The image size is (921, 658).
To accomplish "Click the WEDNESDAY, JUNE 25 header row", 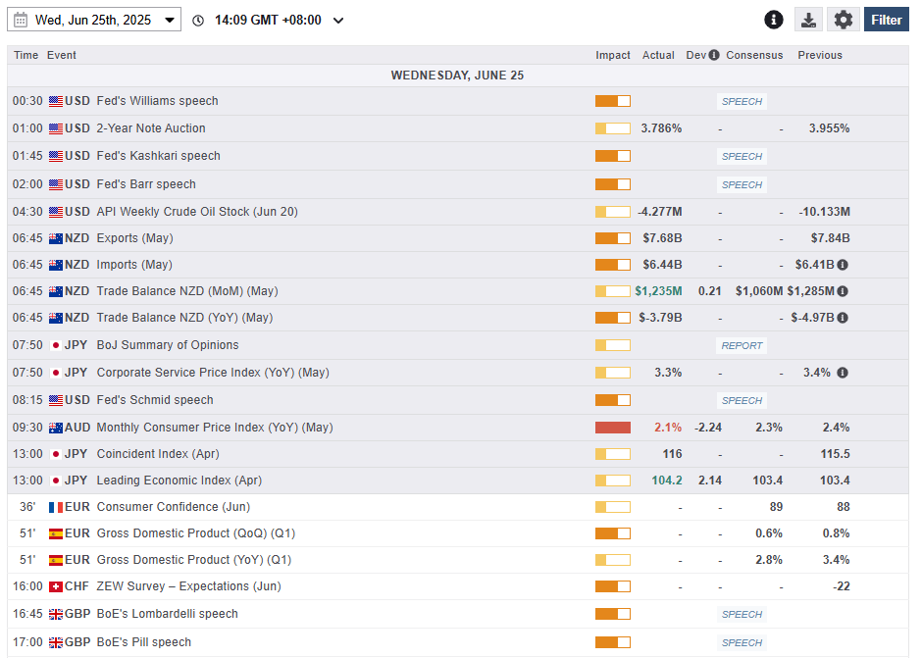I will (x=457, y=75).
